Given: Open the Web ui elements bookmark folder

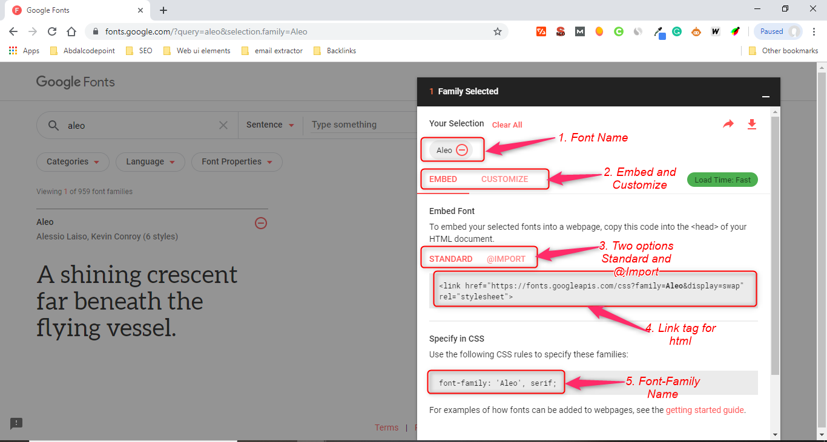Looking at the screenshot, I should tap(197, 51).
